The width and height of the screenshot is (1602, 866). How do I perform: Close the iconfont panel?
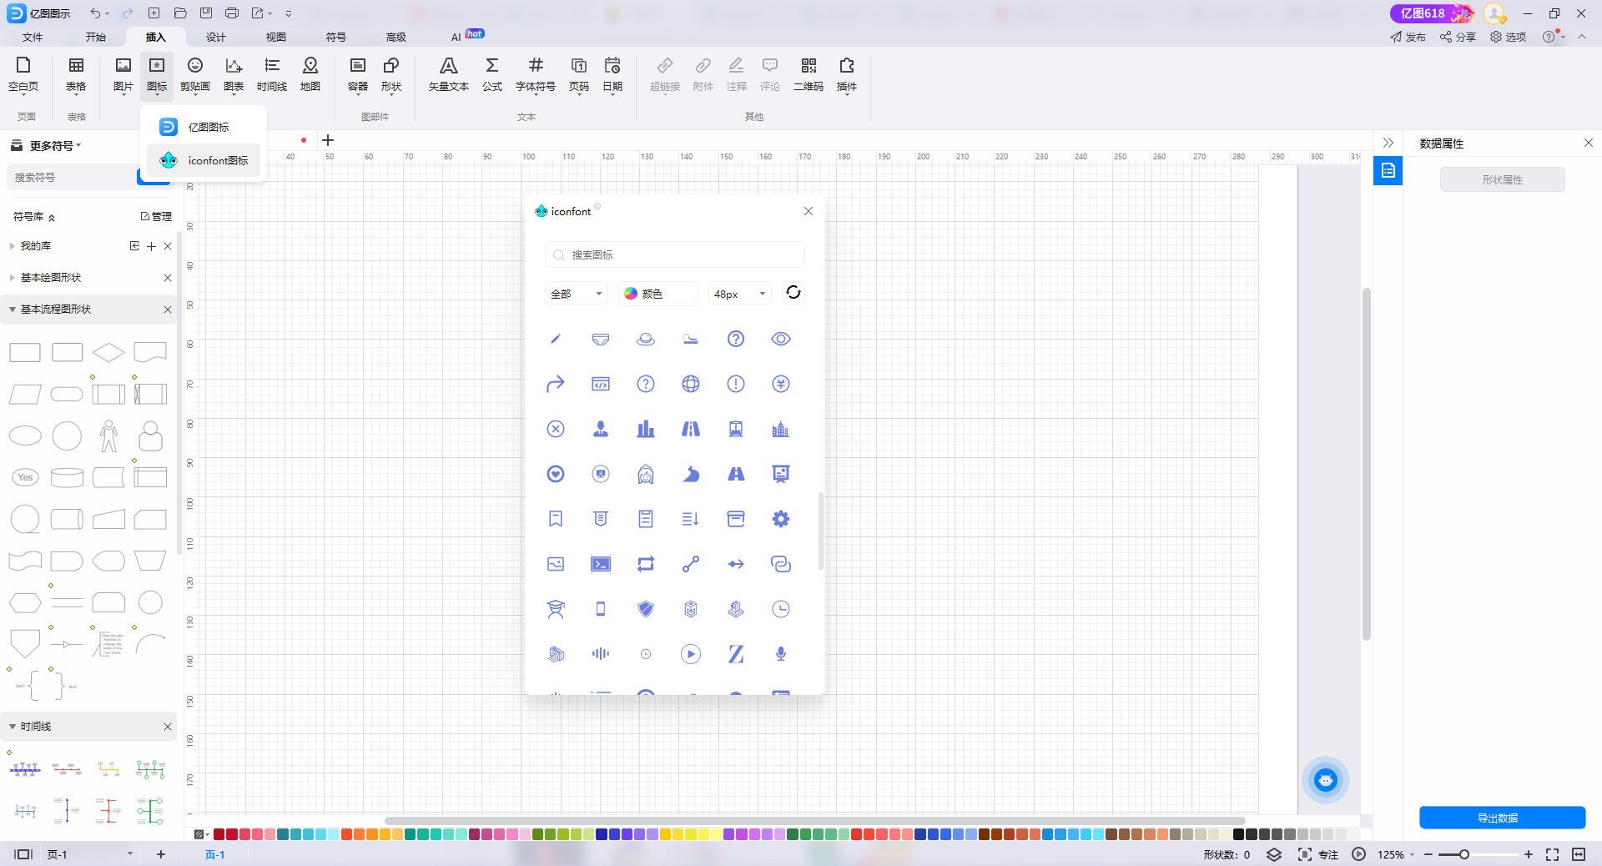coord(809,211)
